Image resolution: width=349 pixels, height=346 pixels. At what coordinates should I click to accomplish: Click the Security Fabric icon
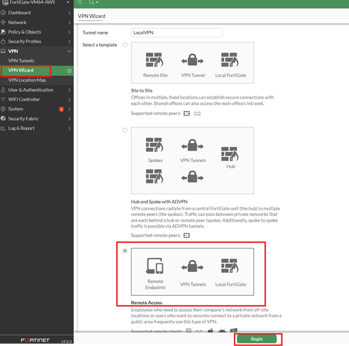point(3,119)
